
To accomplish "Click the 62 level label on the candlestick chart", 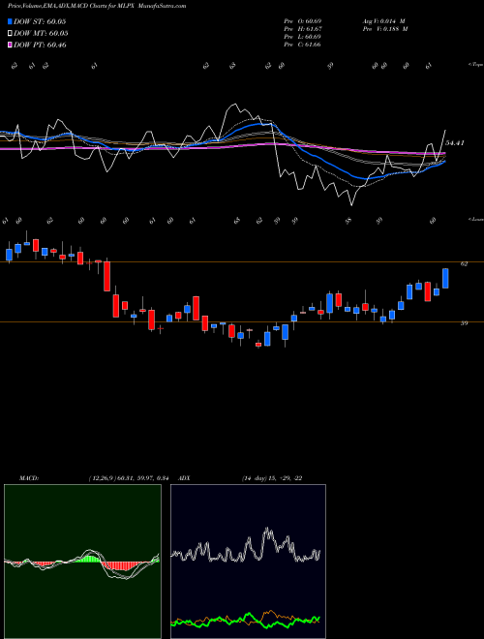I will pos(464,264).
